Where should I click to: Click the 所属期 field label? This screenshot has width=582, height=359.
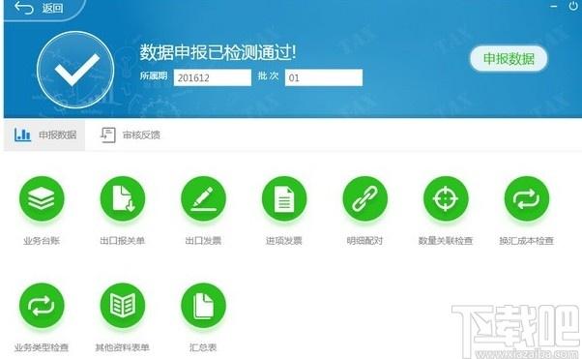pos(154,76)
